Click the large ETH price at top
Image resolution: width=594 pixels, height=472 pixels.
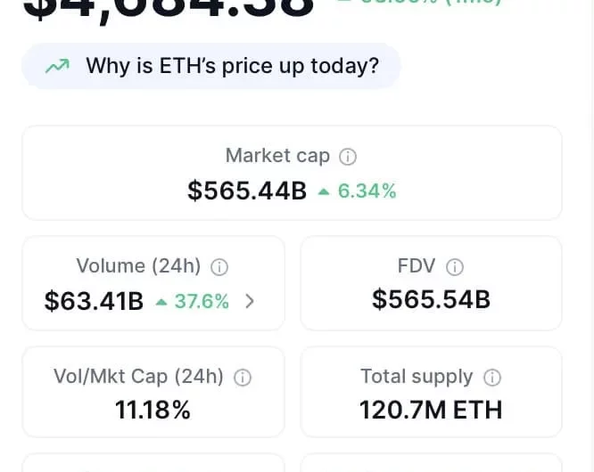click(x=169, y=9)
